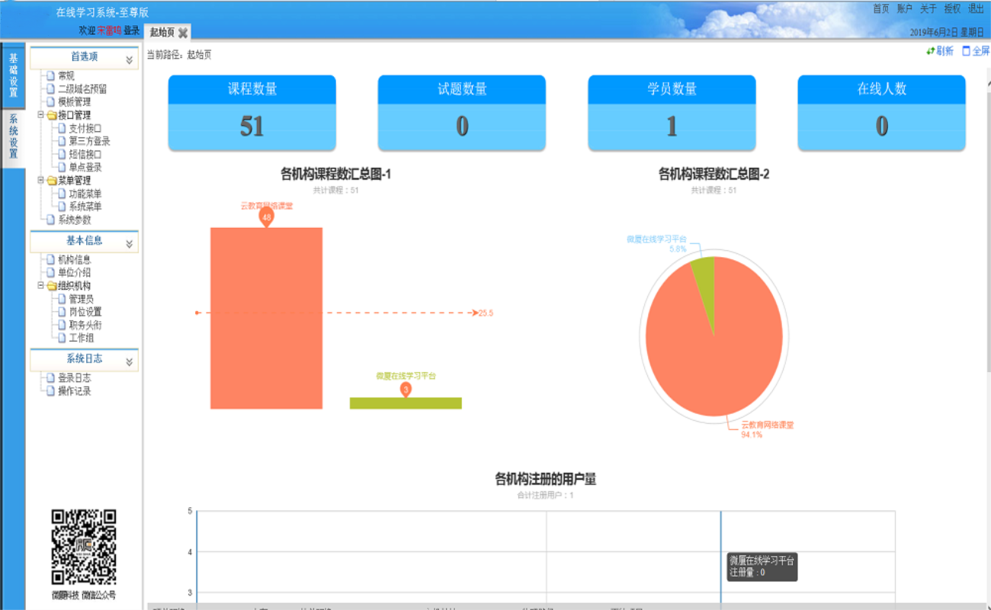Click the 组织机构 folder icon
This screenshot has width=991, height=610.
click(52, 286)
